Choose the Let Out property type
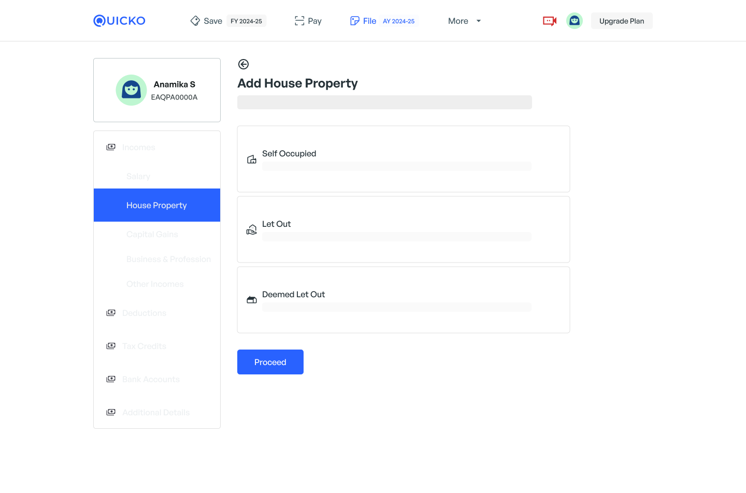 click(x=403, y=229)
